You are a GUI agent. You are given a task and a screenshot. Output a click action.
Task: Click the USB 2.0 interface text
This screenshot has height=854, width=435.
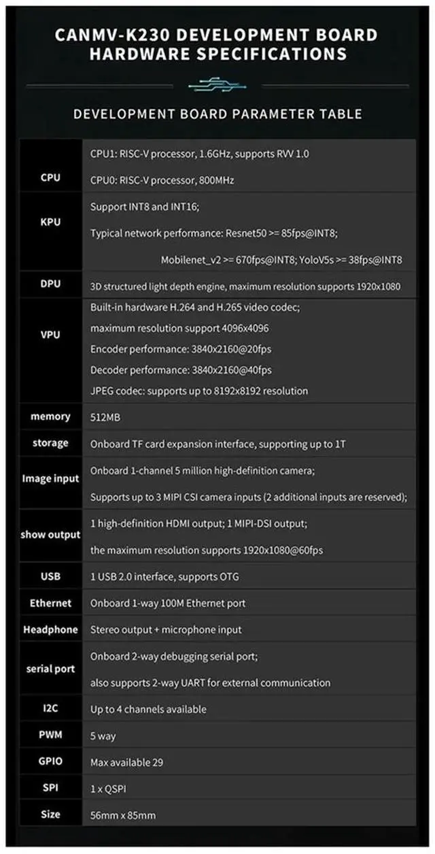point(164,577)
